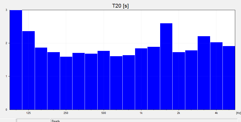
Task: Click the [Hz] unit label
Action: click(x=238, y=113)
